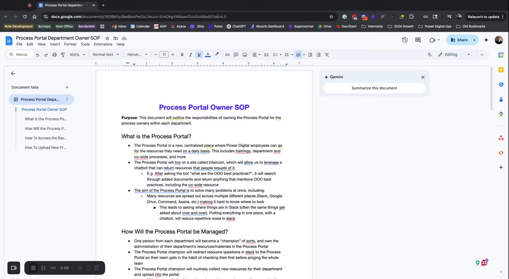Screen dimensions: 509x279
Task: Toggle underline formatting in the toolbar
Action: 199,55
